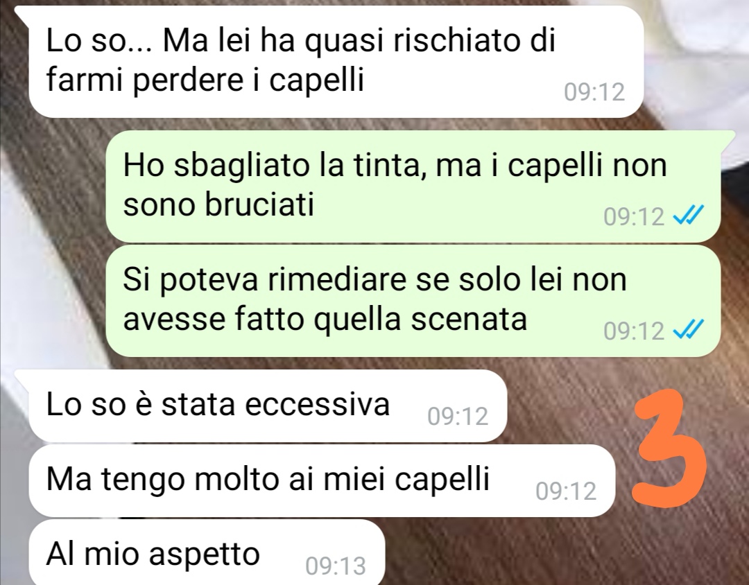749x585 pixels.
Task: Click 09:12 timestamp next to 'eccessiva'
Action: (x=458, y=416)
